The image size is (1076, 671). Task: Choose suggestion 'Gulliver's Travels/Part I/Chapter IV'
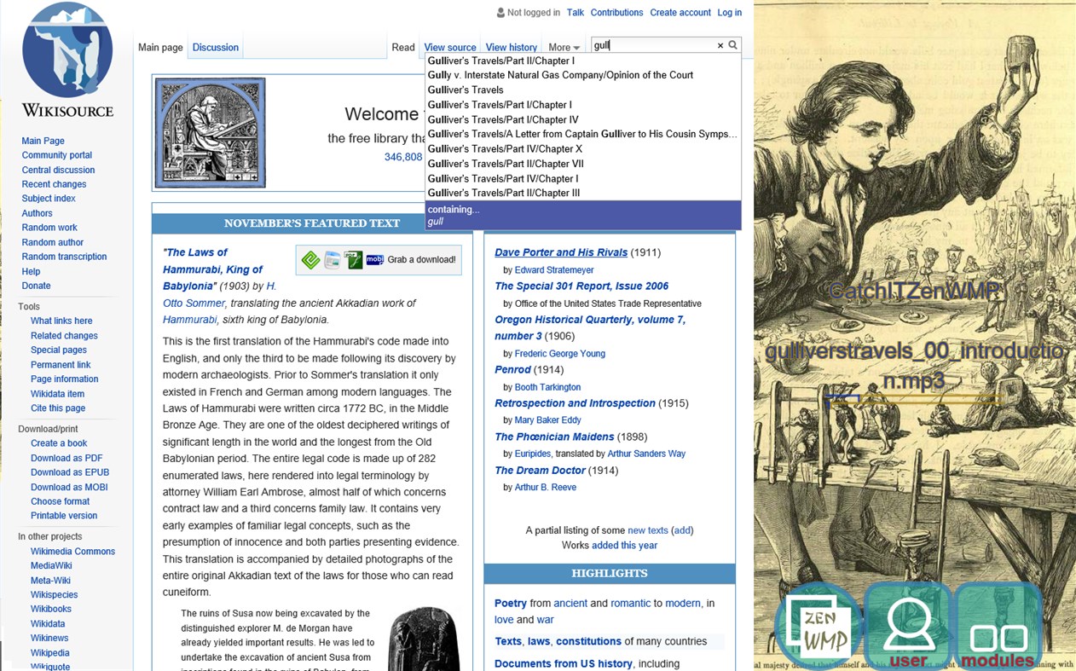coord(583,119)
